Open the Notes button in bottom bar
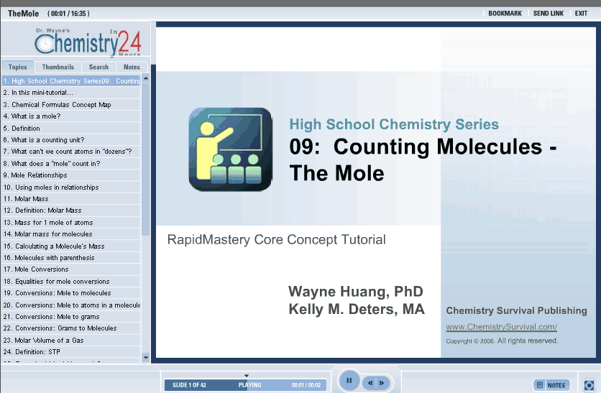601x393 pixels. pyautogui.click(x=551, y=385)
